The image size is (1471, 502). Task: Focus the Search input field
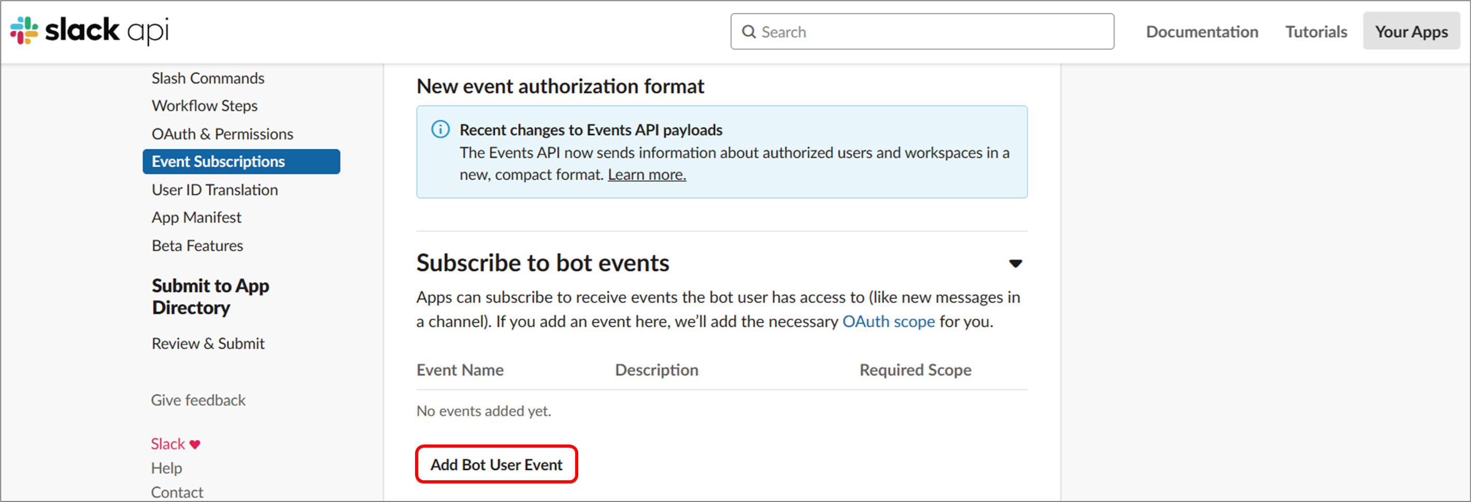pyautogui.click(x=922, y=32)
